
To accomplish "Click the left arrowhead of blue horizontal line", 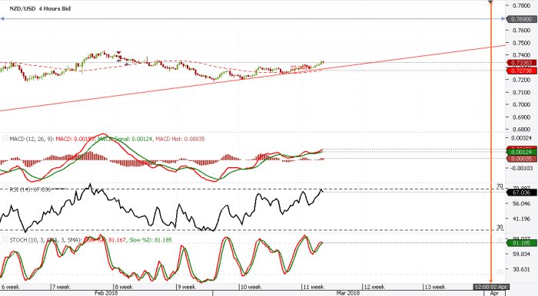I will [x=2, y=19].
